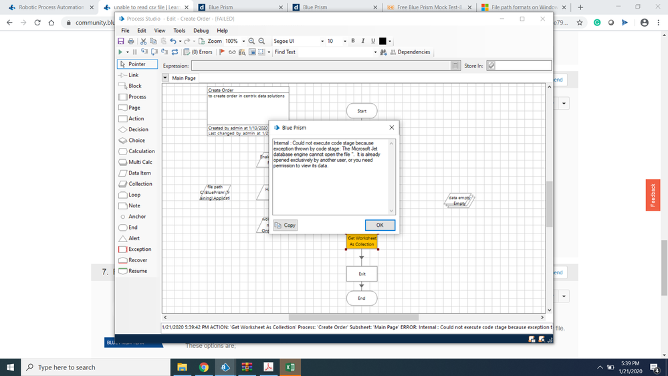Expand the Segoe UI font dropdown
Image resolution: width=668 pixels, height=376 pixels.
tap(322, 41)
